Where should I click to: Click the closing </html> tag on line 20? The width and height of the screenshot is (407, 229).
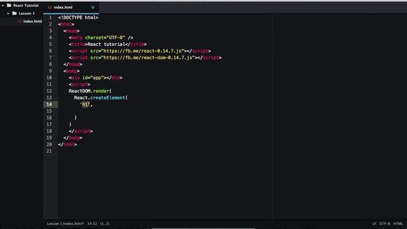click(x=67, y=144)
